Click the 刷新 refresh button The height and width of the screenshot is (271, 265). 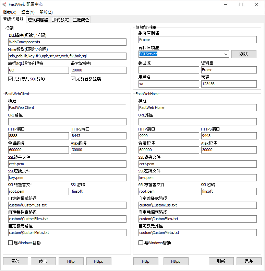(x=221, y=261)
